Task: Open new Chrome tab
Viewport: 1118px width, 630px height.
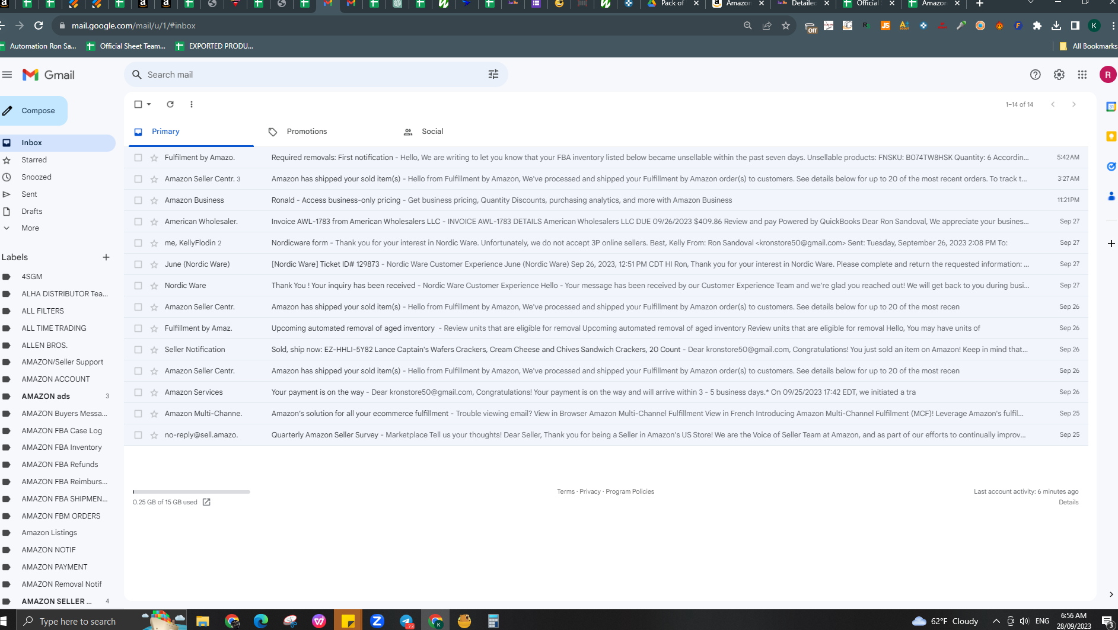Action: coord(980,4)
